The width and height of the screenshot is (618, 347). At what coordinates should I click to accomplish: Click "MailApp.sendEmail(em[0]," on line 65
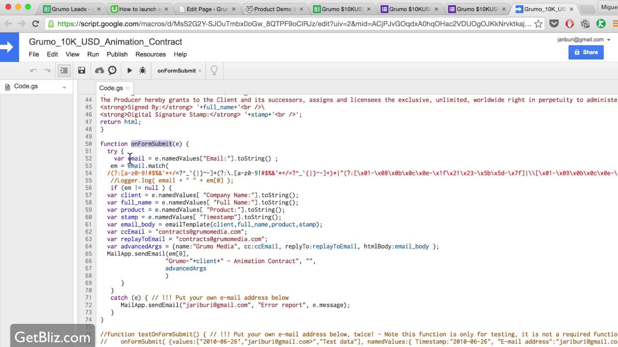click(148, 254)
